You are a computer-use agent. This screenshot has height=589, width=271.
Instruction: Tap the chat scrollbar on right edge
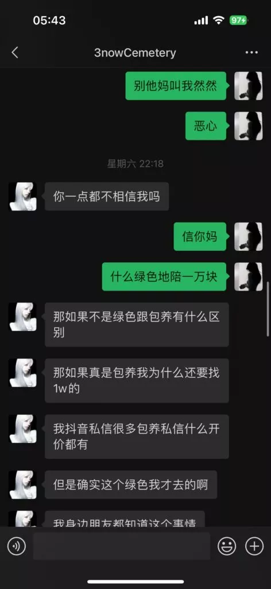coord(268,309)
